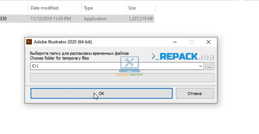Minimize the Adobe Illustrator 2020 installer window

pyautogui.click(x=175, y=42)
